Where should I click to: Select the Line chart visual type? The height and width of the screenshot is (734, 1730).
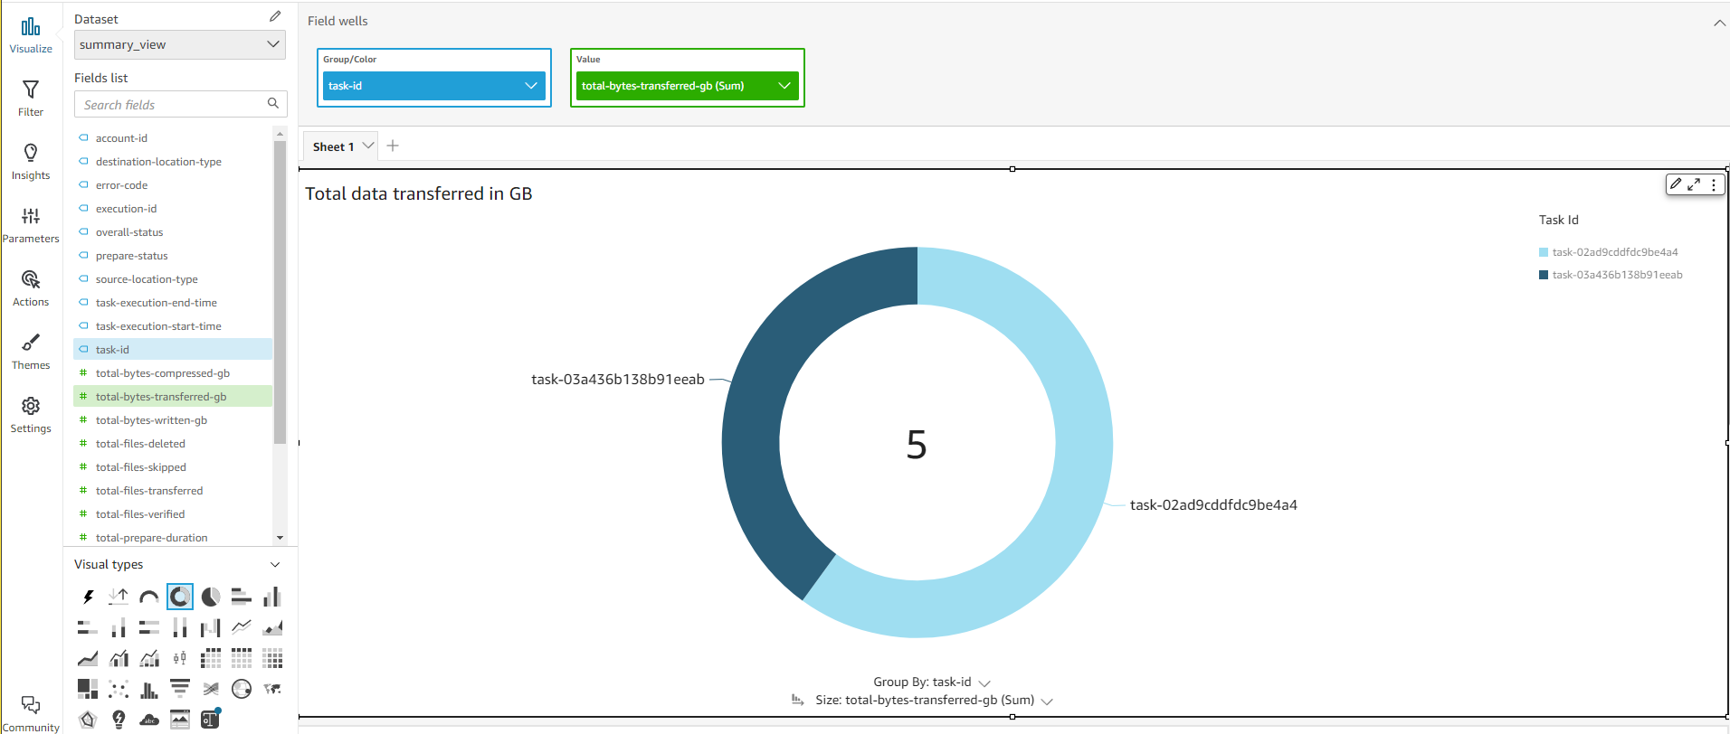click(242, 627)
